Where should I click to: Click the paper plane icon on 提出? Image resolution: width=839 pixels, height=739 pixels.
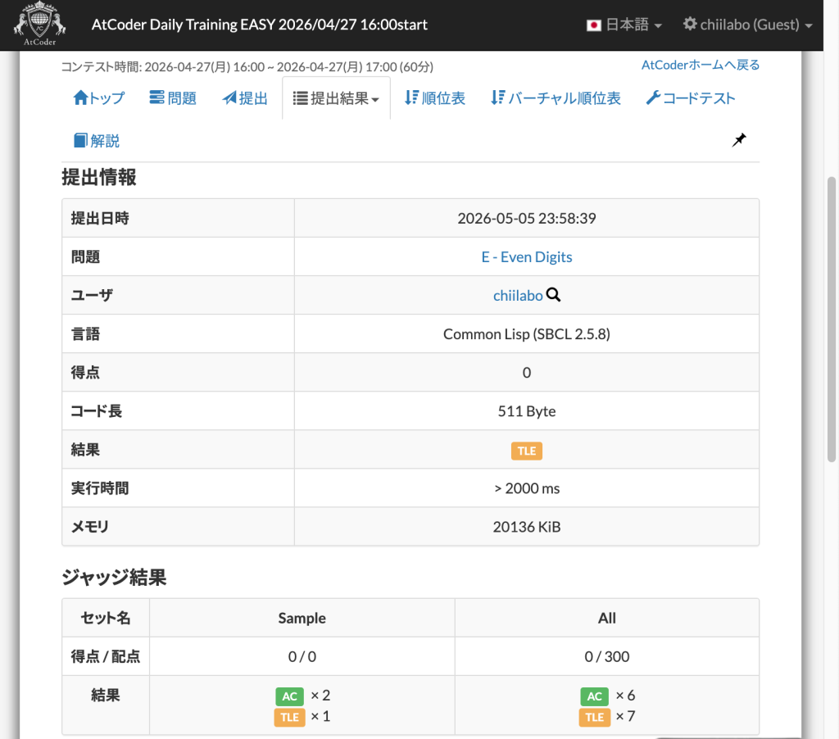(x=229, y=97)
